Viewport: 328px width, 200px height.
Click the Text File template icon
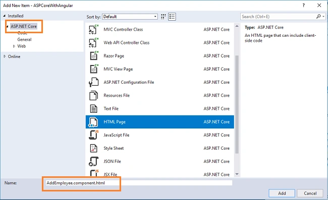pyautogui.click(x=93, y=108)
